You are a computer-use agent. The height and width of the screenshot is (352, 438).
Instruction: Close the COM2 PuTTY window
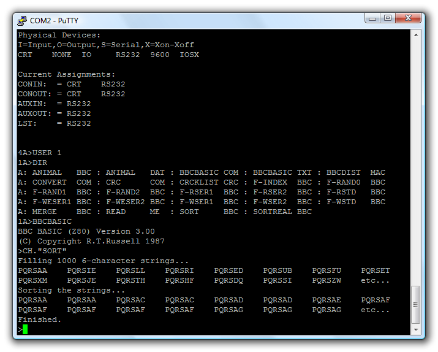coord(408,18)
